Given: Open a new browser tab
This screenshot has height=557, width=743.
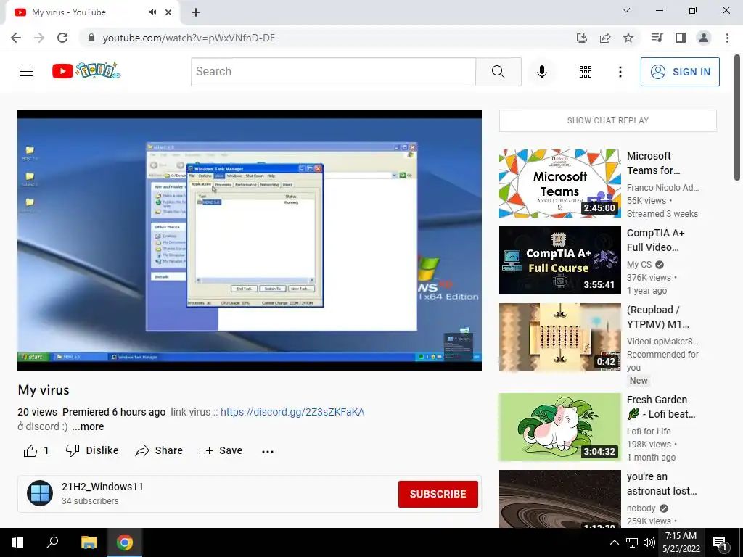Looking at the screenshot, I should (196, 12).
